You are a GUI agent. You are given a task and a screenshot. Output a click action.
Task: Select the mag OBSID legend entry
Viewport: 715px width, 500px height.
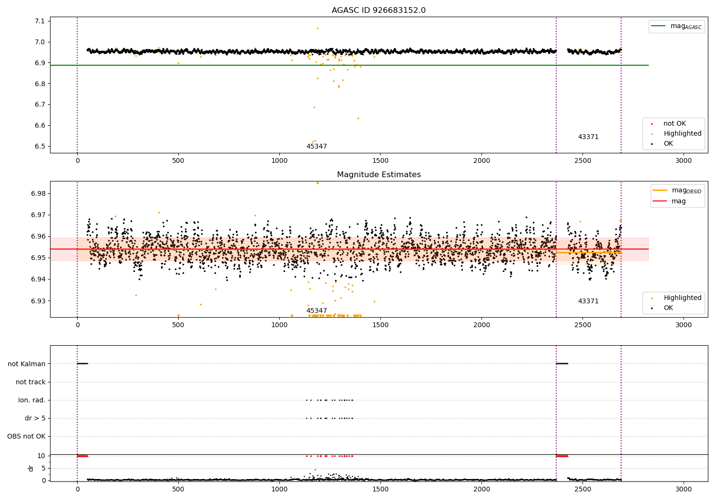point(677,190)
